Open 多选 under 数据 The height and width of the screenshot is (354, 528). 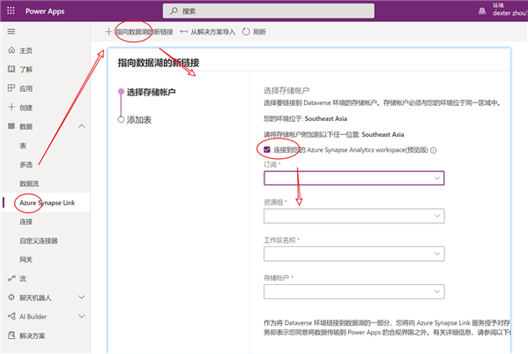(x=26, y=164)
